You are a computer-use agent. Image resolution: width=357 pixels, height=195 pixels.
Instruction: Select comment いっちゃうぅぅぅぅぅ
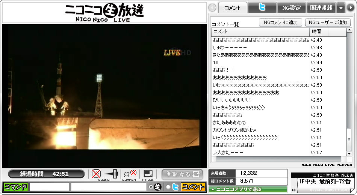279,108
